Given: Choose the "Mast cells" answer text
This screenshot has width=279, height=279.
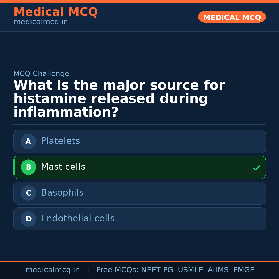Looking at the screenshot, I should click(x=63, y=167).
